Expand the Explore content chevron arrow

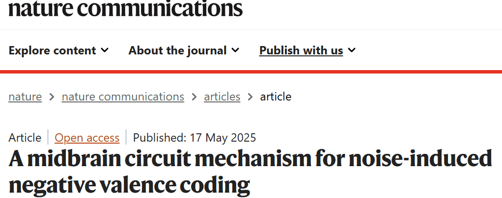click(105, 50)
